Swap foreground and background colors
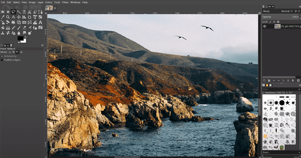This screenshot has width=301, height=158. coord(25,37)
